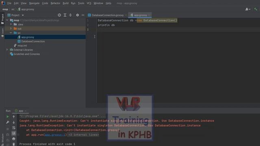Screen dimensions: 260x146
Task: Expand all in Project panel
Action: point(65,15)
